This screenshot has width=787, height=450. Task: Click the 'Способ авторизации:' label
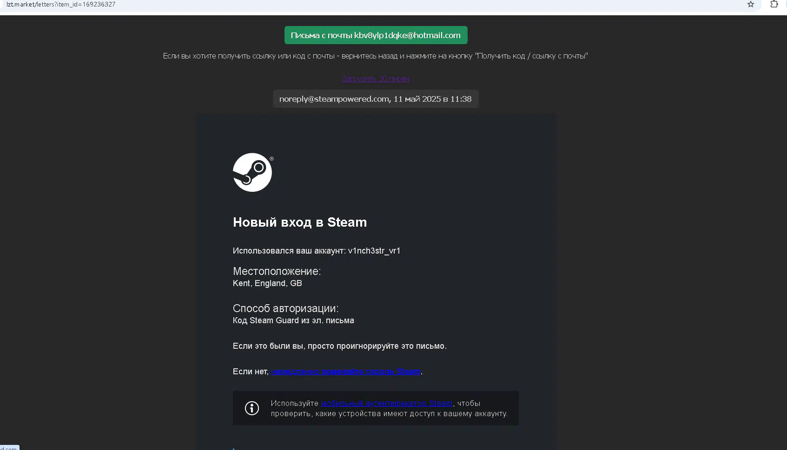pyautogui.click(x=286, y=308)
